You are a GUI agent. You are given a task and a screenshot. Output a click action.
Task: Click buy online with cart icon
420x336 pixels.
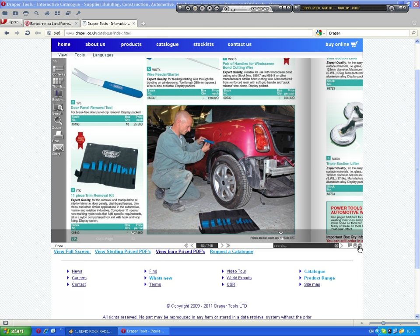click(x=342, y=45)
